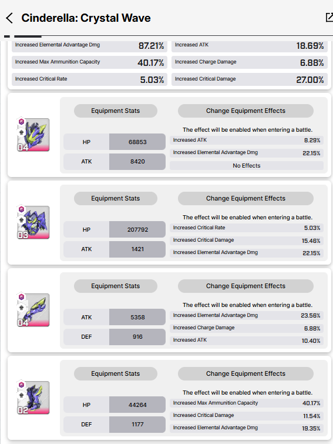Select the No Effects slot on helmet
This screenshot has width=333, height=444.
click(247, 166)
